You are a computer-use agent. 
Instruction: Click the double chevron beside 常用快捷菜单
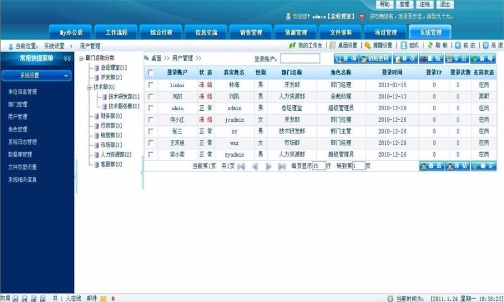click(67, 58)
